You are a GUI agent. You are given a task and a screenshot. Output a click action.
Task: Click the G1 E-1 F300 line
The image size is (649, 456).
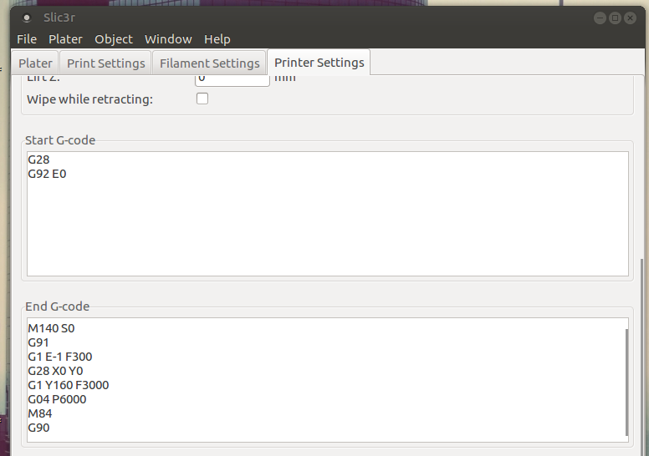[x=59, y=357]
